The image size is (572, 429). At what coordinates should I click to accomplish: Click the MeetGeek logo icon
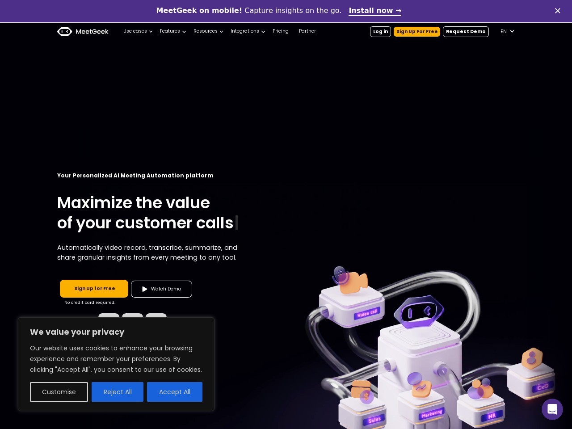[64, 31]
